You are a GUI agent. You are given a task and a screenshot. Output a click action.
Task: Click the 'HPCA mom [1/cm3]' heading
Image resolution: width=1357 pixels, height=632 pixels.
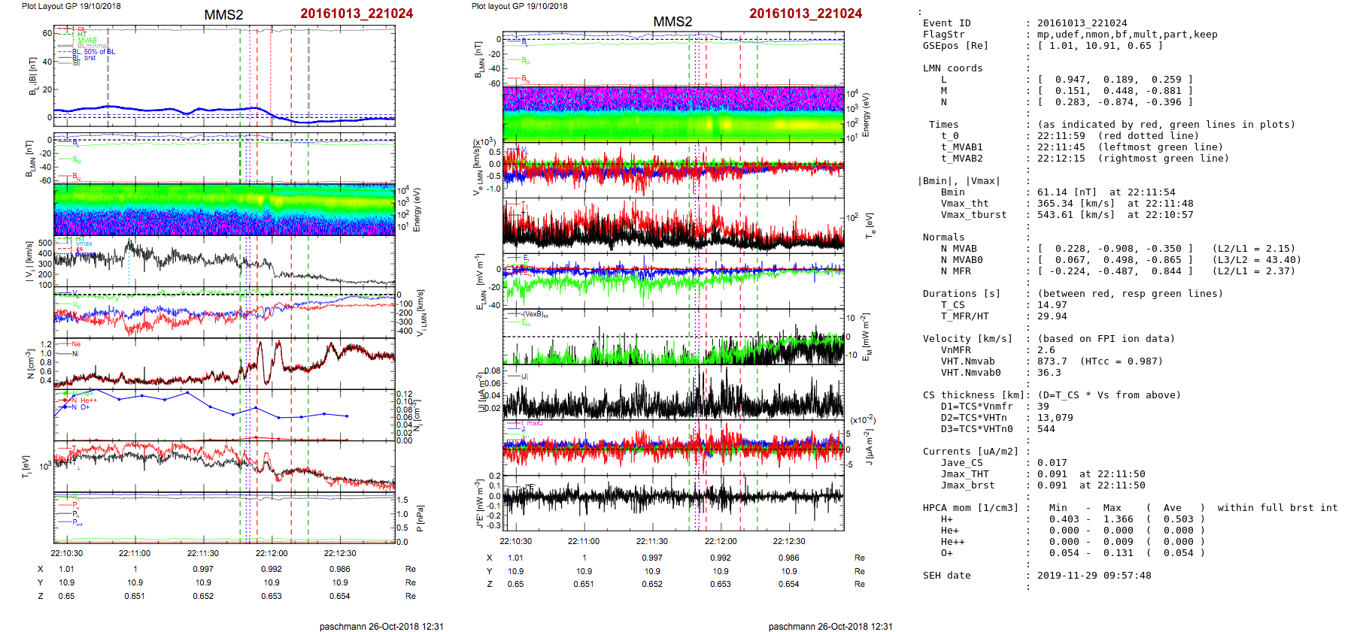point(970,508)
